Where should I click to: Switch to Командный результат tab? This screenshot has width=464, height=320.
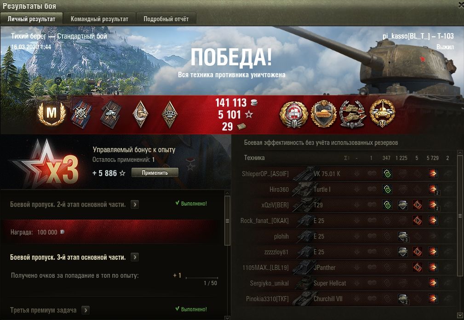tap(99, 19)
